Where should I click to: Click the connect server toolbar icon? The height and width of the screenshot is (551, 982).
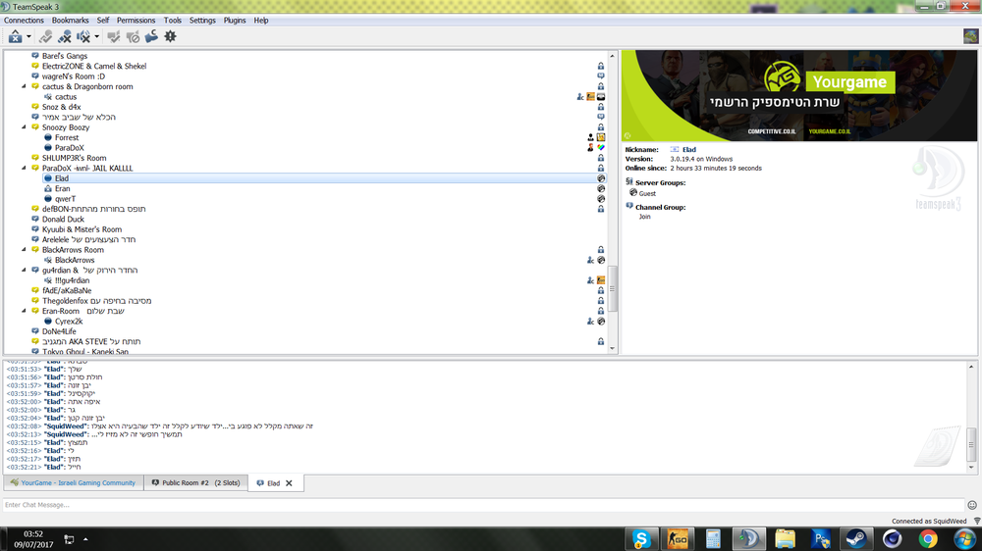click(15, 36)
